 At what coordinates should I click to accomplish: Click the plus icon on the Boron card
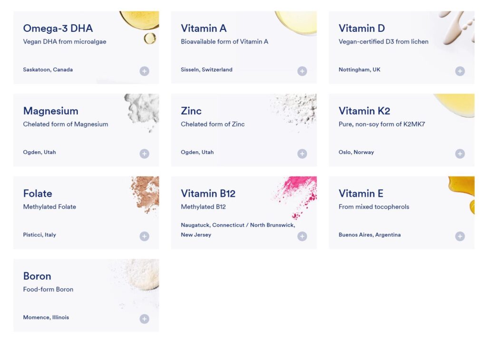tap(144, 319)
